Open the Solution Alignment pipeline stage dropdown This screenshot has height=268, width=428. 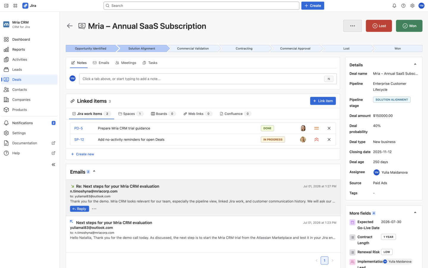tap(392, 100)
